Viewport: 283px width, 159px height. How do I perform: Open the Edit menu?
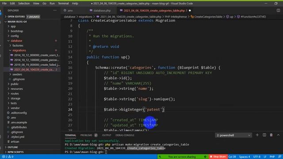click(x=12, y=4)
